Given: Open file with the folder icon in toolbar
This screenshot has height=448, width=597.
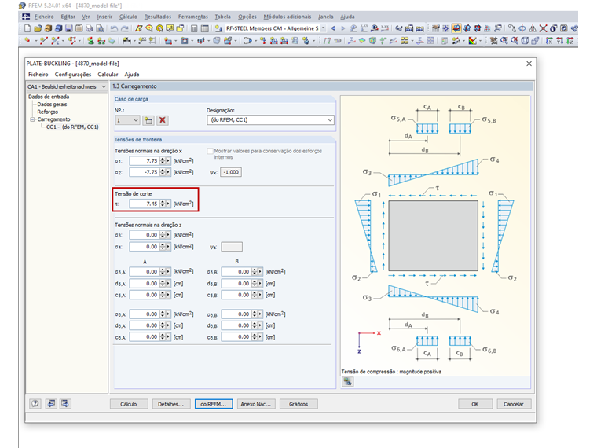Looking at the screenshot, I should click(38, 28).
